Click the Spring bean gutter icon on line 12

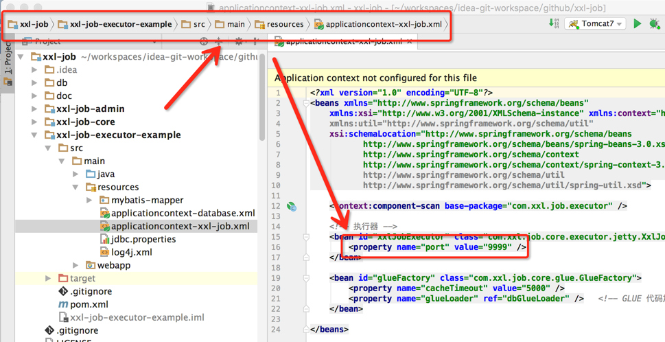[x=291, y=206]
